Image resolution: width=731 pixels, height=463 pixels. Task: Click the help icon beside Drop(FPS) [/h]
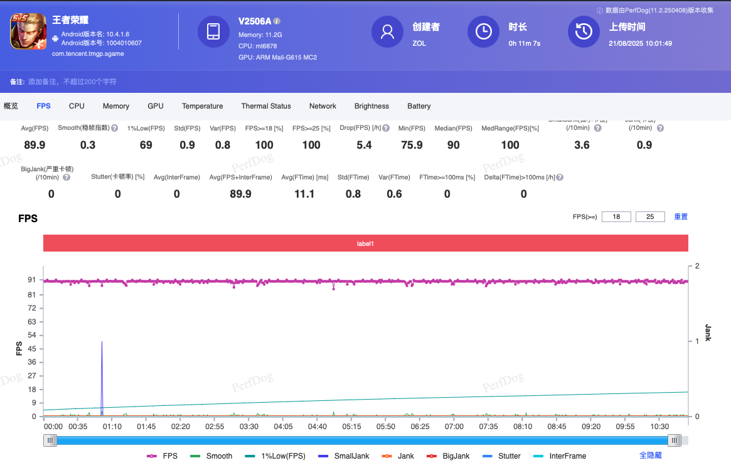[386, 128]
